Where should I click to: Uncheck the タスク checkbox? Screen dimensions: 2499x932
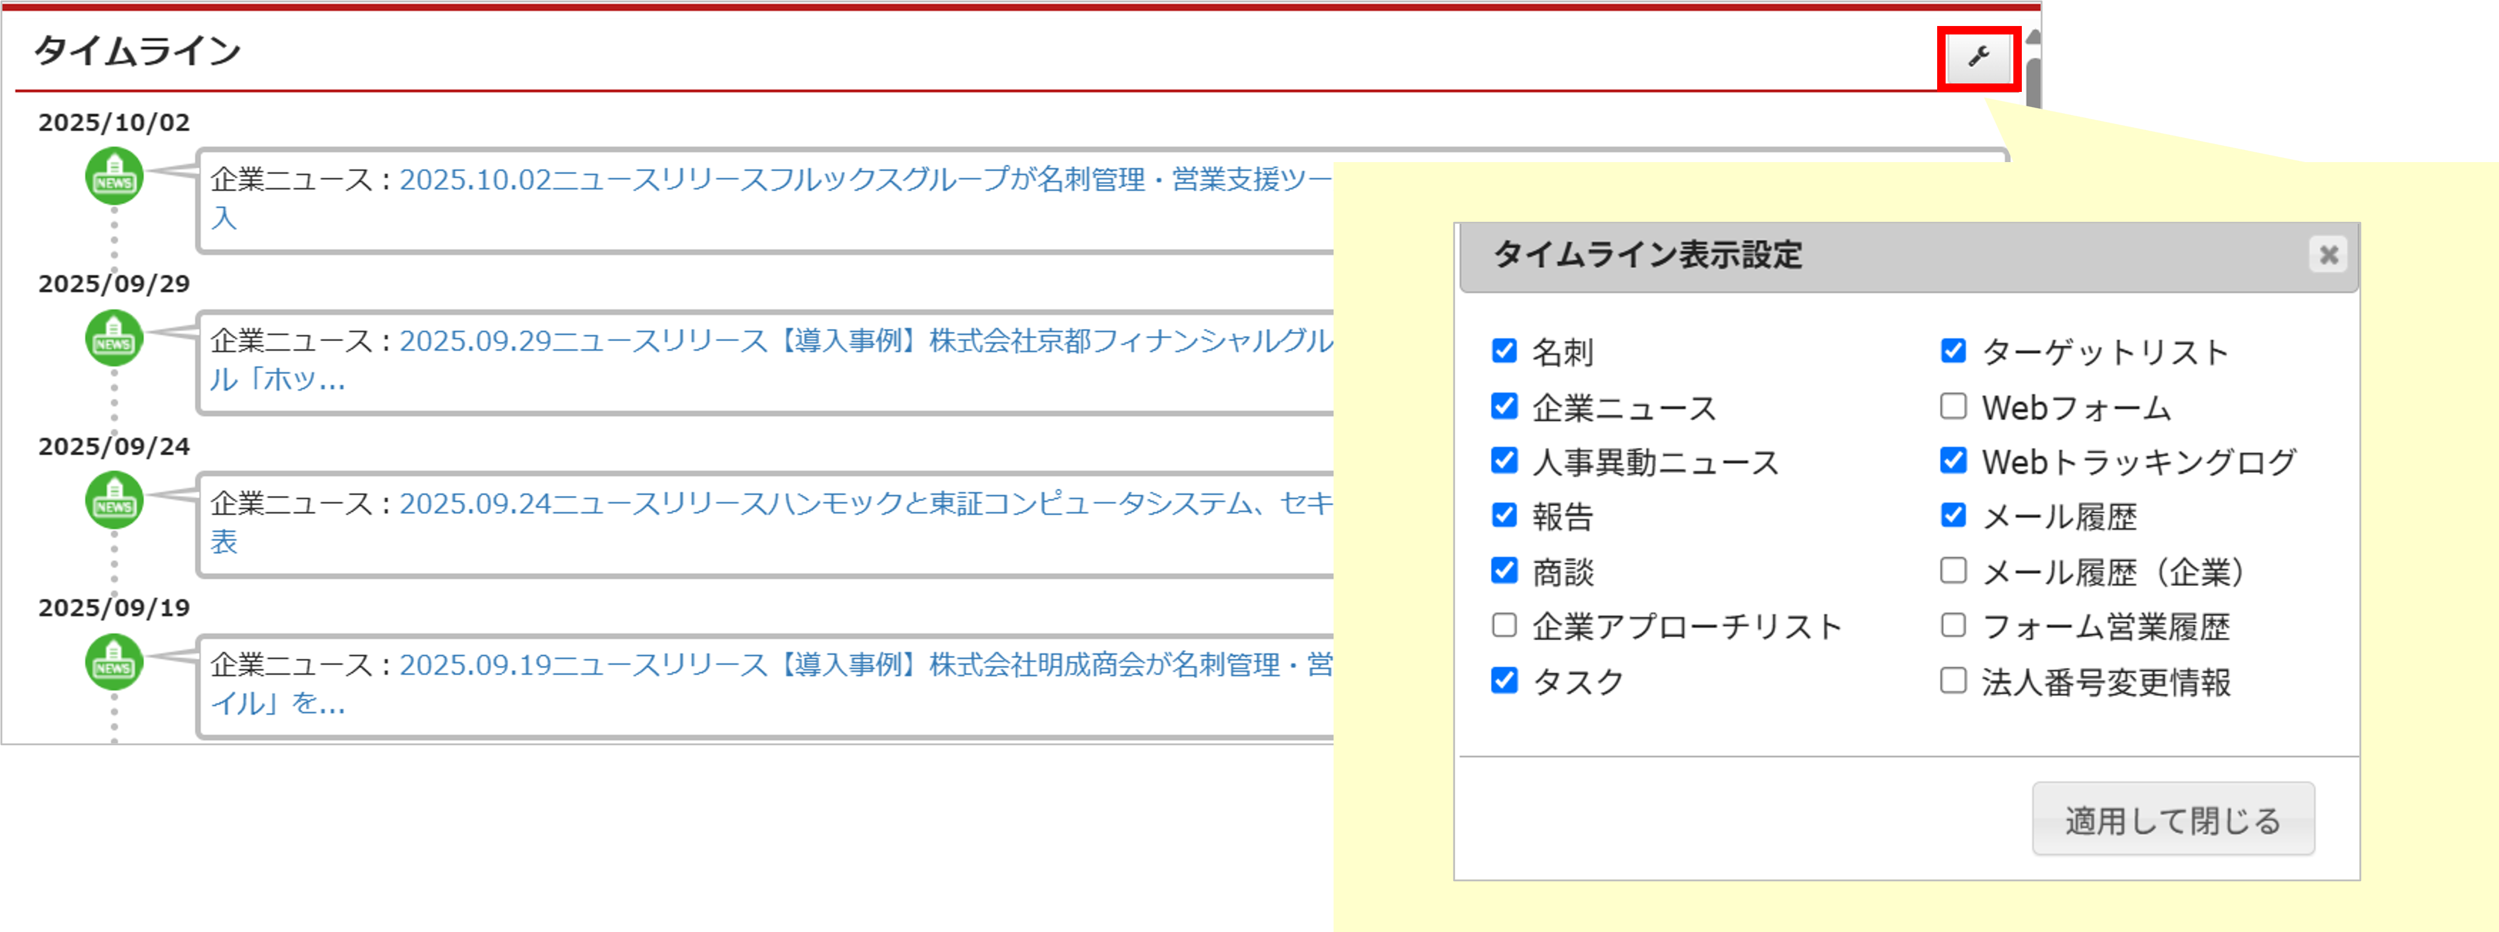pos(1504,681)
